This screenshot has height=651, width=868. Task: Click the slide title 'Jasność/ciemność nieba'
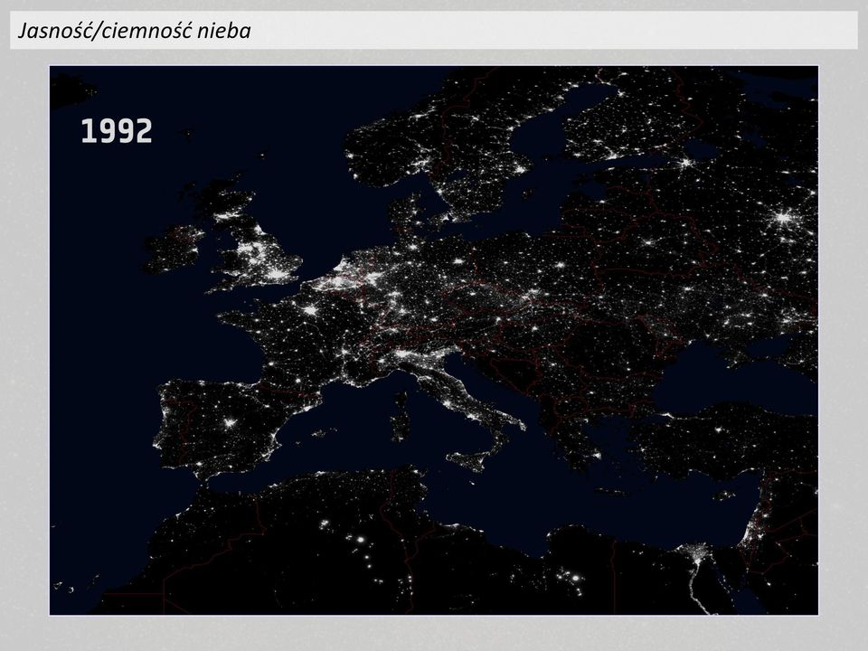135,31
